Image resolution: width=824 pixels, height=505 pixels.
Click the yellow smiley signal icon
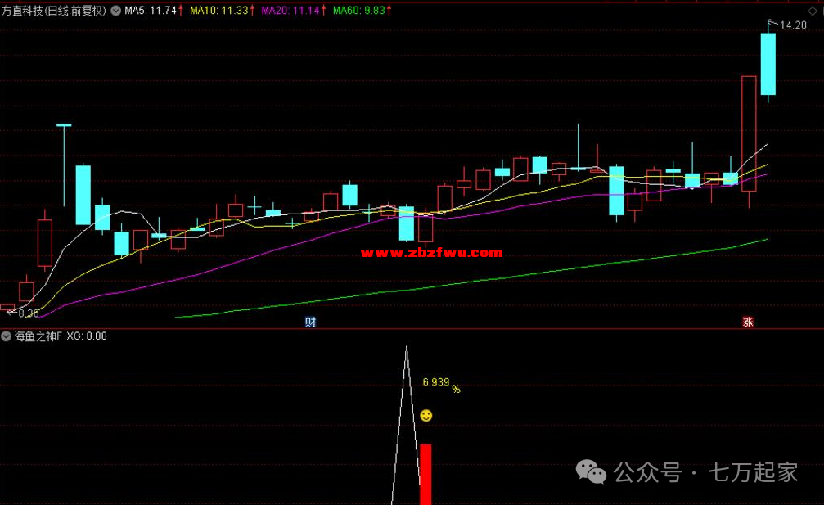tap(426, 416)
